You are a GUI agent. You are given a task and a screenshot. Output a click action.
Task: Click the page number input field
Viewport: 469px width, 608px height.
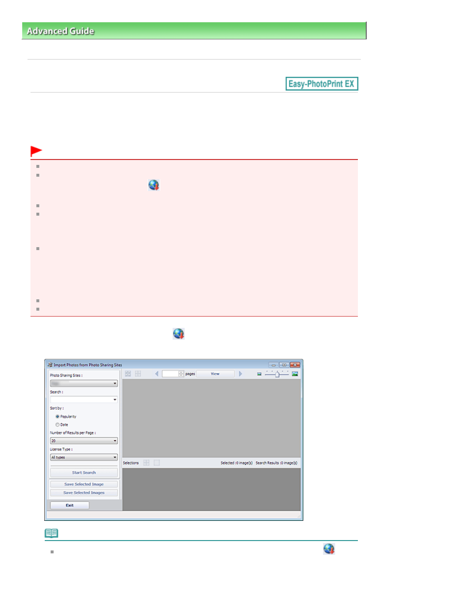170,374
